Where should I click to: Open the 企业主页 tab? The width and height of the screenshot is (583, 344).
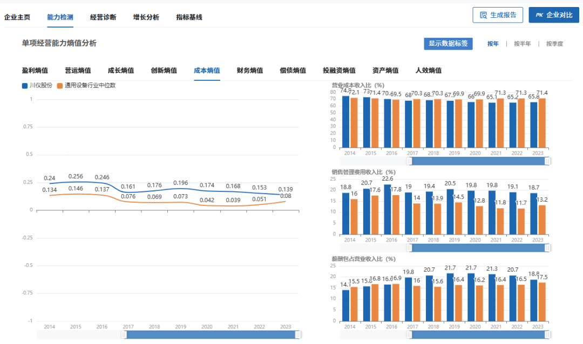tap(17, 17)
